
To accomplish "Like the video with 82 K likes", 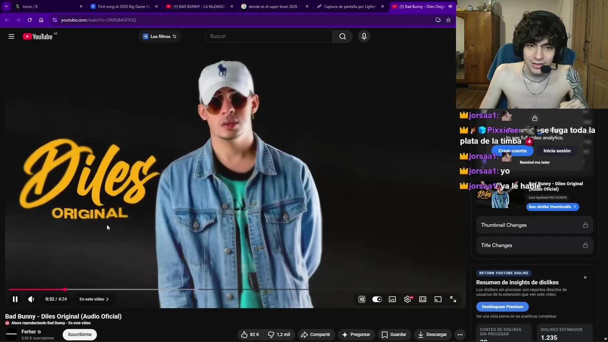I will tap(250, 334).
